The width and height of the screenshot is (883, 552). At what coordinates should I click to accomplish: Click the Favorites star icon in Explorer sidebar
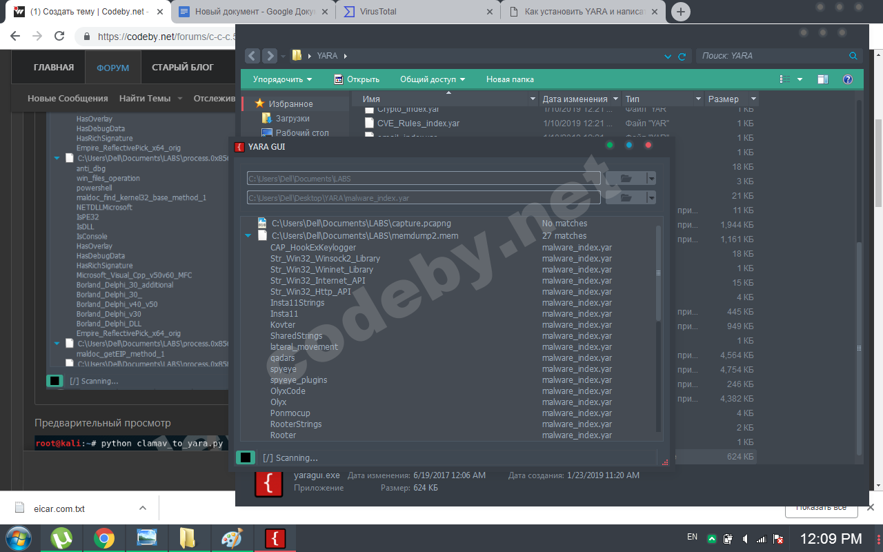[x=259, y=103]
